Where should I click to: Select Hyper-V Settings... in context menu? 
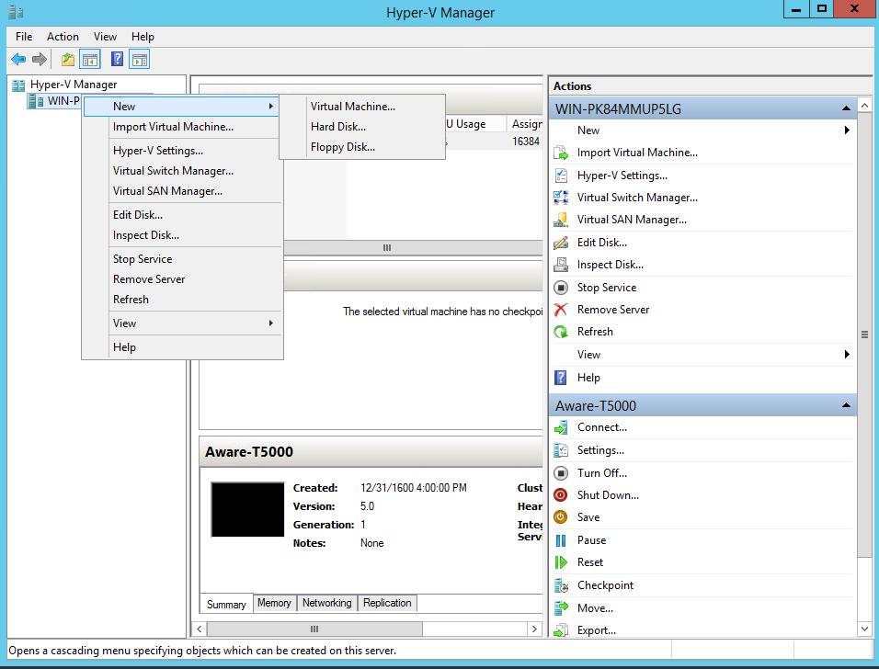[x=183, y=151]
